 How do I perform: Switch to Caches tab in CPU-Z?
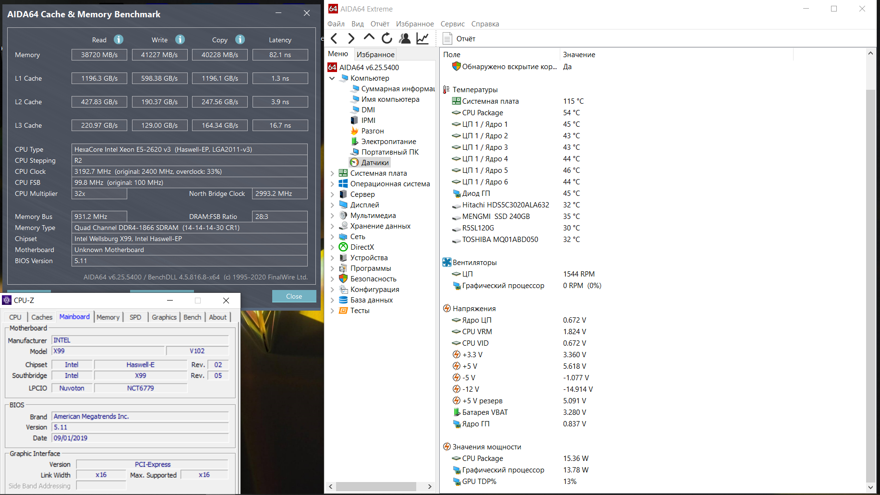[42, 317]
